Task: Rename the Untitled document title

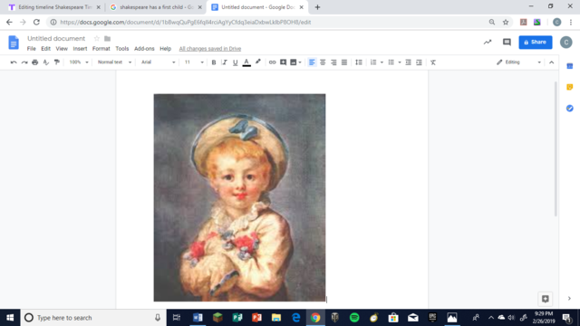Action: click(x=56, y=38)
